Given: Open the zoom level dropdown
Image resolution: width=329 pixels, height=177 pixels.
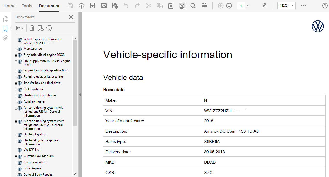Looking at the screenshot, I should pyautogui.click(x=293, y=6).
